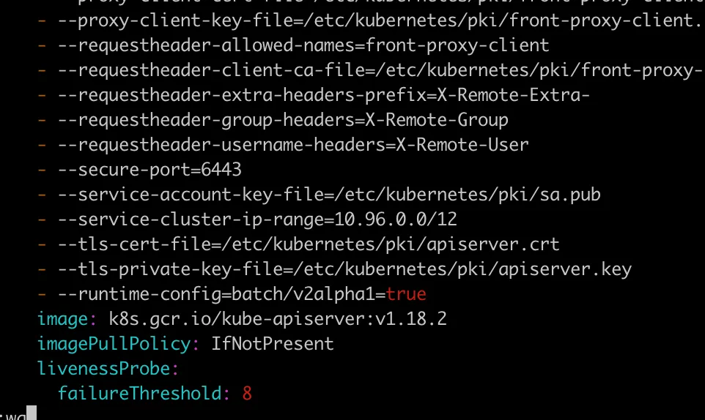The height and width of the screenshot is (420, 705).
Task: Click the :wq command line at bottom
Action: click(18, 413)
